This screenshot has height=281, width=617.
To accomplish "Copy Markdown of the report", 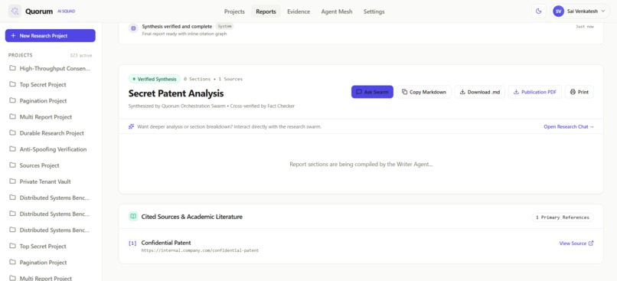I will (x=424, y=92).
